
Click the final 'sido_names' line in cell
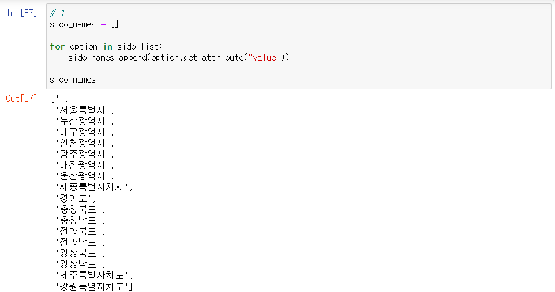click(73, 79)
